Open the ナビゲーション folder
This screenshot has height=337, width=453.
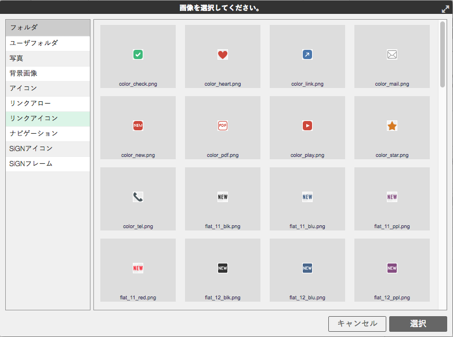click(48, 134)
